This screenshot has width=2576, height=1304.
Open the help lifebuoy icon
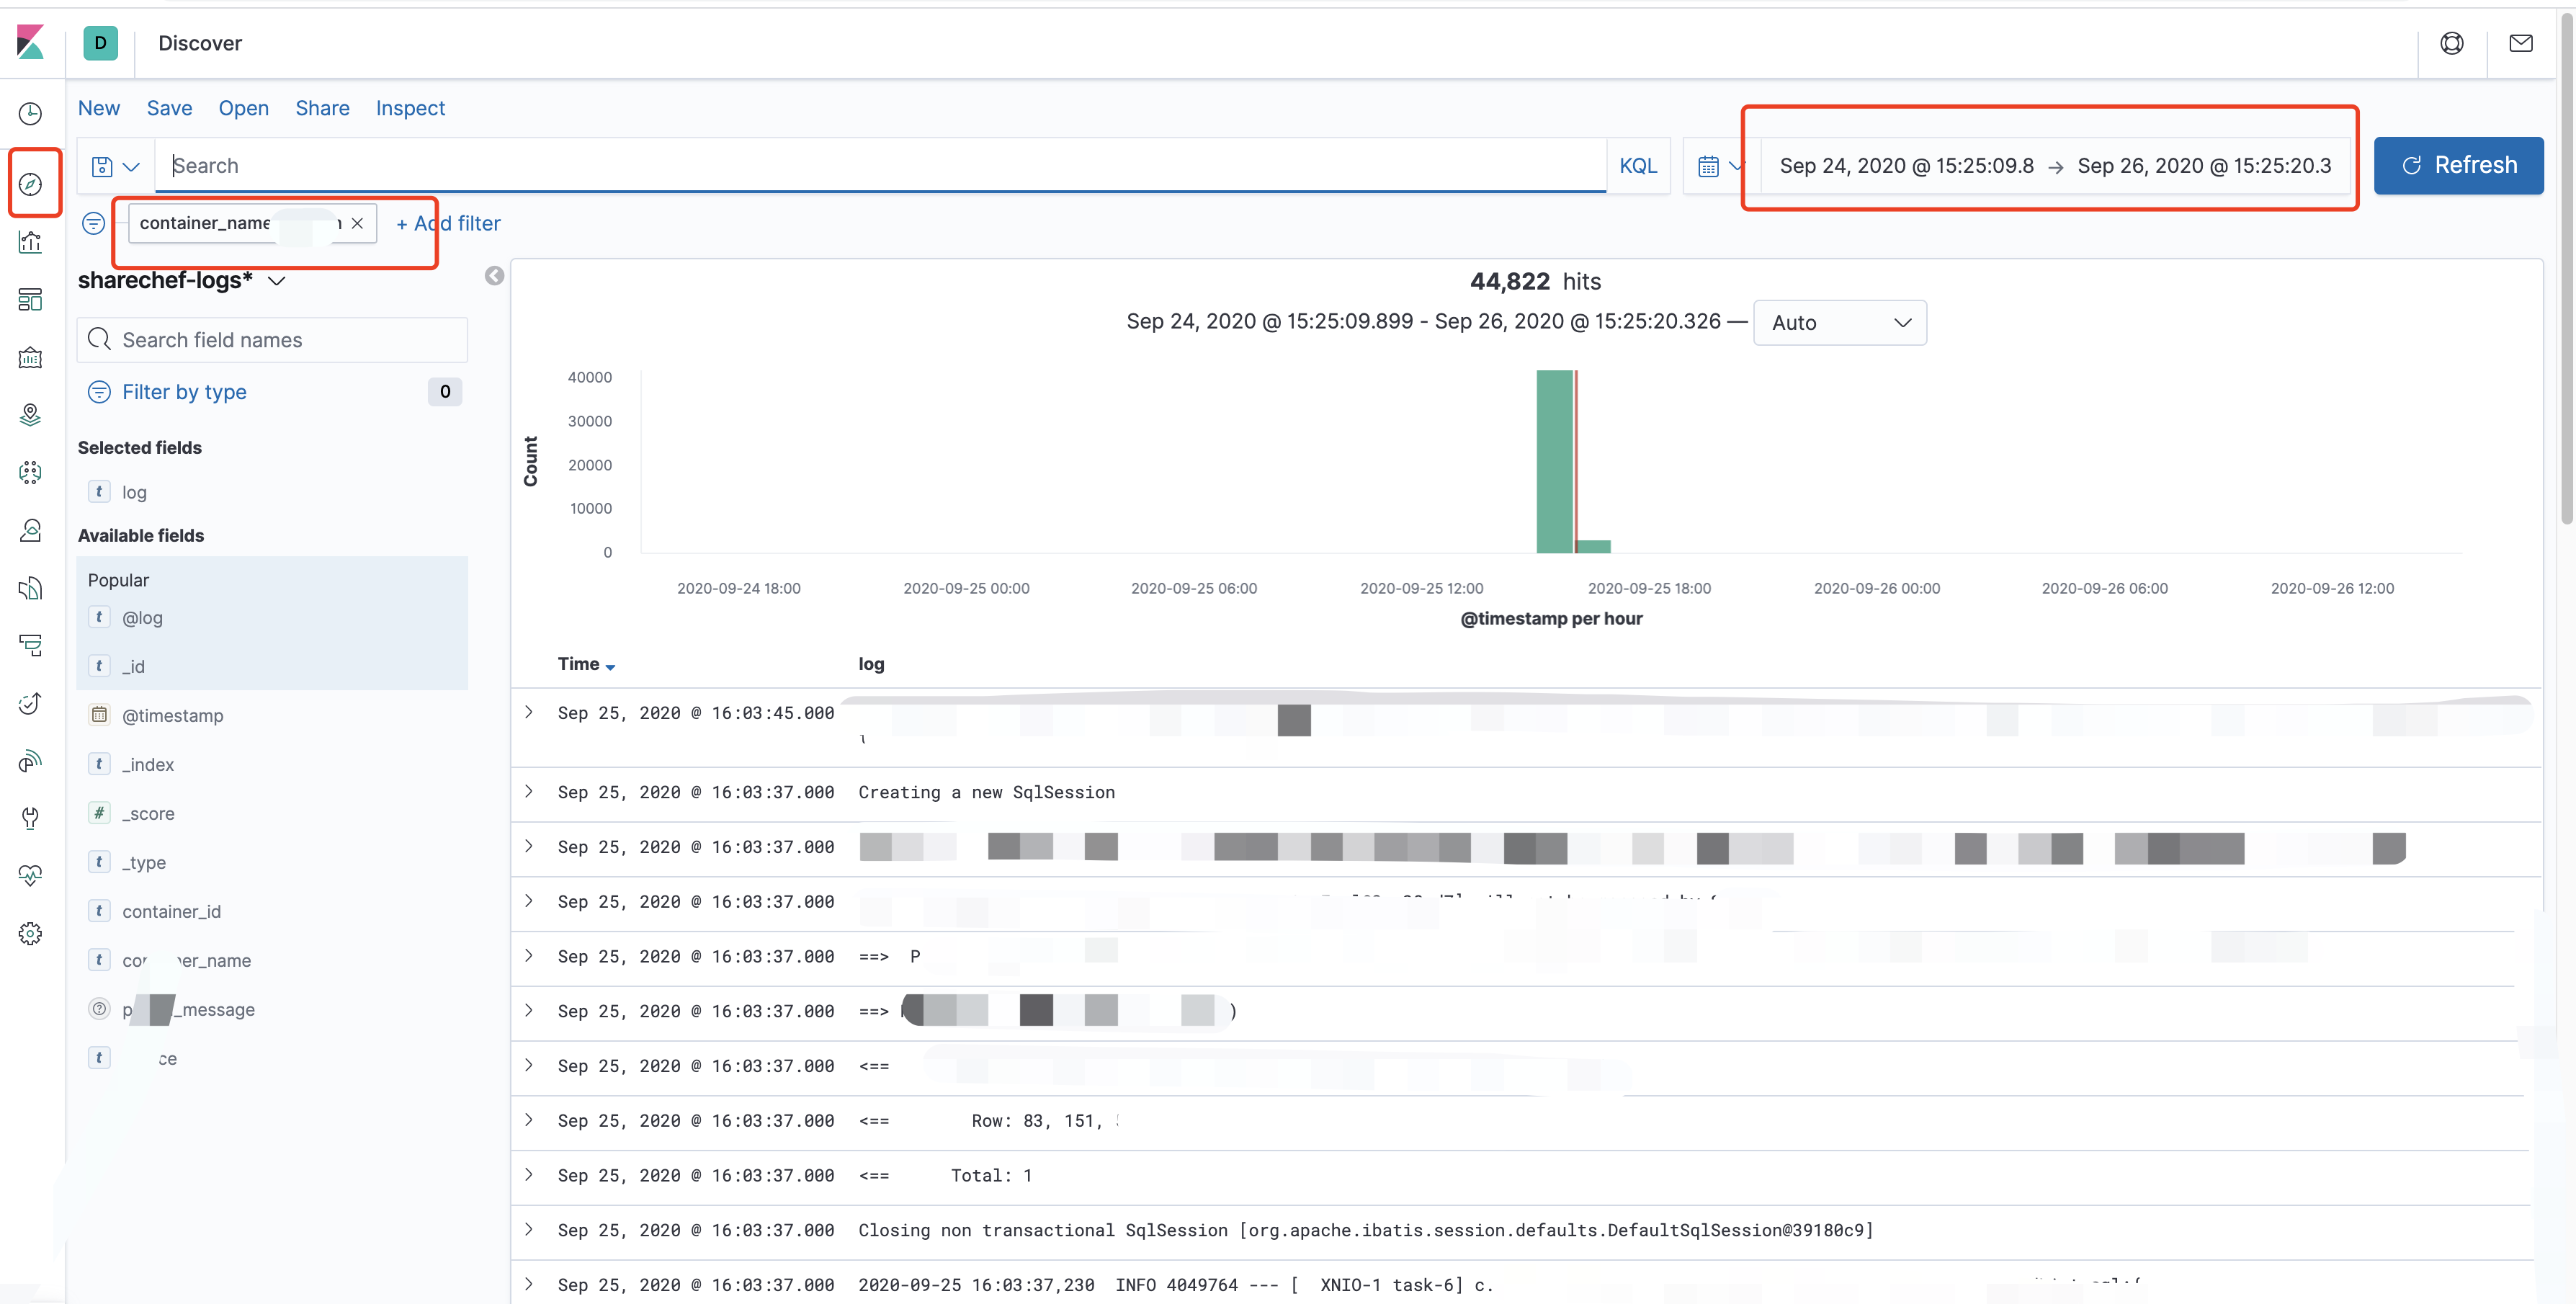(x=2451, y=43)
